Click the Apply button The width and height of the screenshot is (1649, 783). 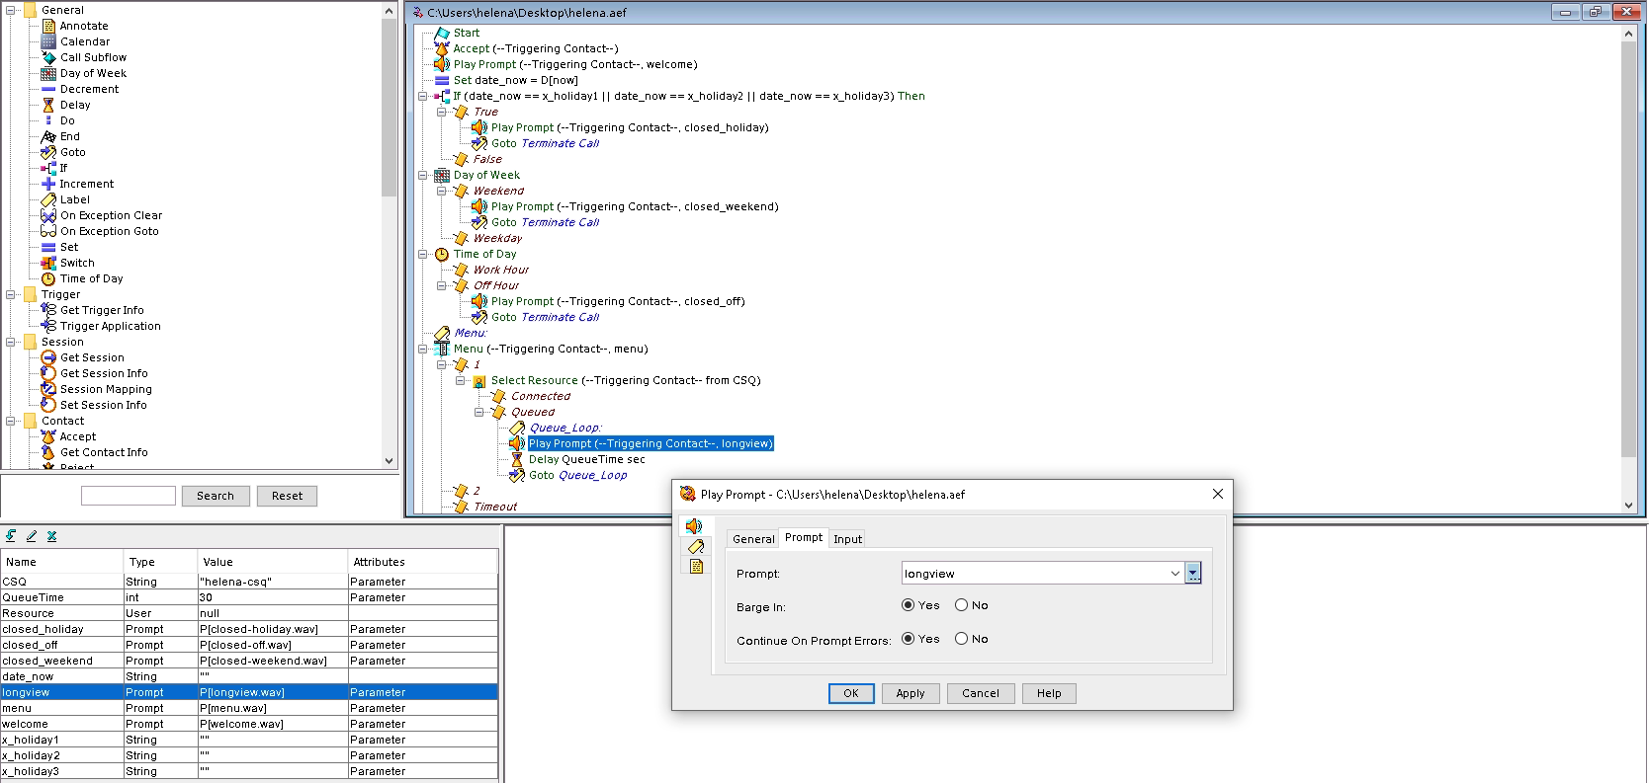coord(910,693)
